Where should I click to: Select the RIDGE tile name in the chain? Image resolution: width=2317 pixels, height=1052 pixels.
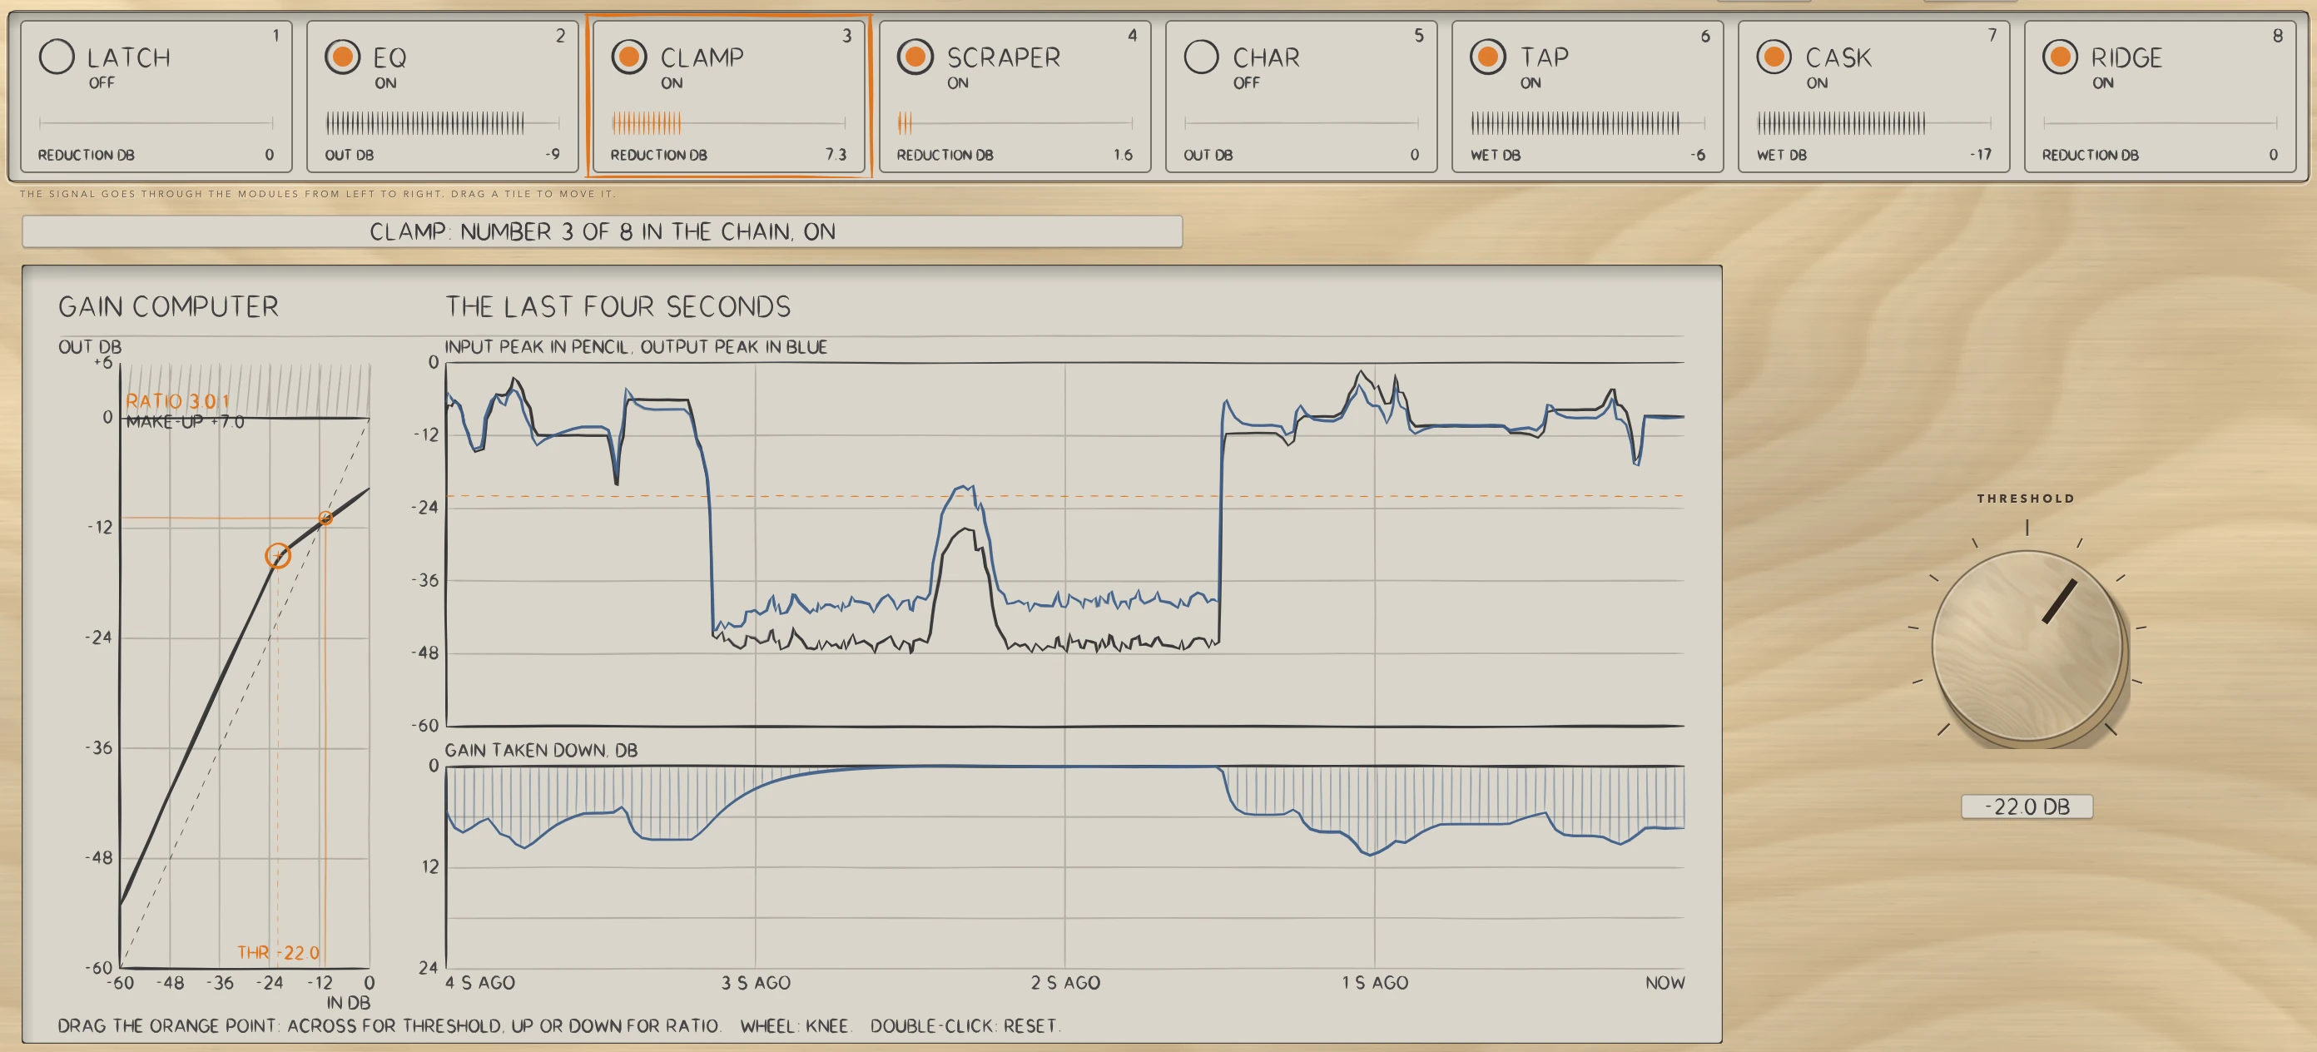pyautogui.click(x=2126, y=57)
